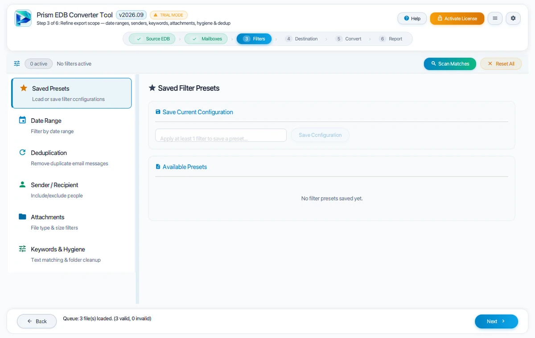Proceed with the Next button
This screenshot has width=535, height=338.
tap(496, 321)
